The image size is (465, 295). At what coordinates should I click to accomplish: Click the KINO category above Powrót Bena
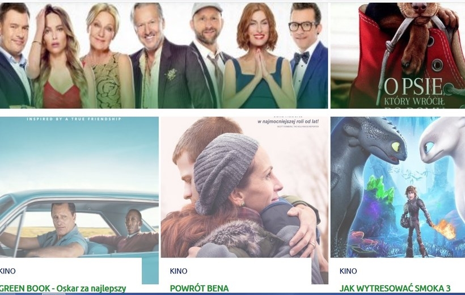click(179, 271)
